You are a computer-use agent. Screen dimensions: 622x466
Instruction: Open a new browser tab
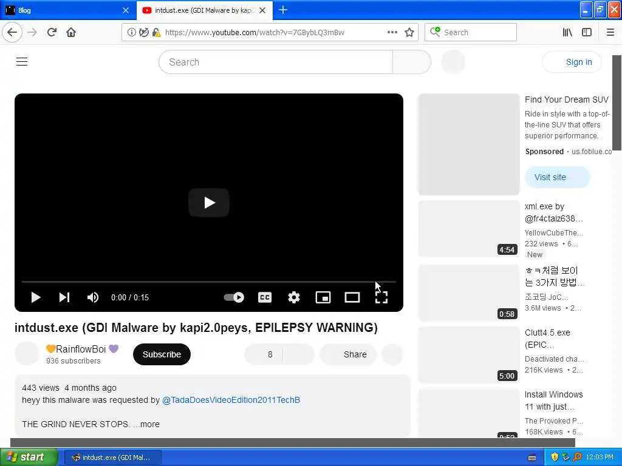pos(283,10)
